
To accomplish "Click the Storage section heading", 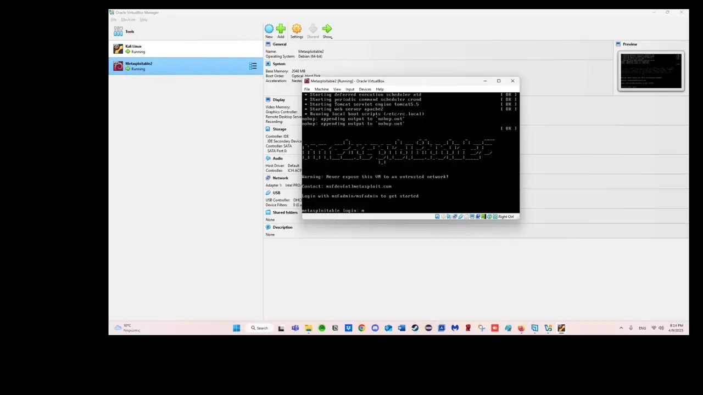I will (279, 129).
